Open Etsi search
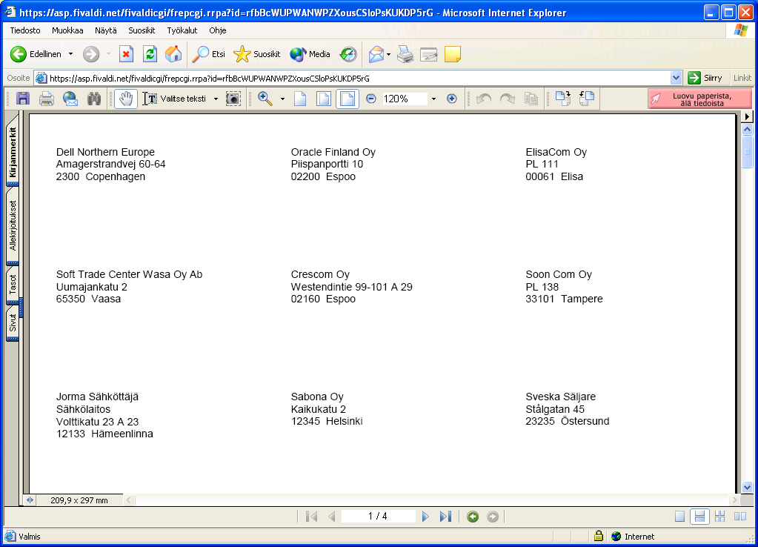The height and width of the screenshot is (547, 758). 208,54
